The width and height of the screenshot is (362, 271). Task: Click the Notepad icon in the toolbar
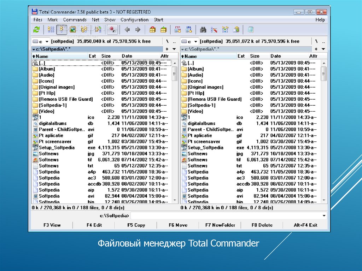pyautogui.click(x=251, y=30)
